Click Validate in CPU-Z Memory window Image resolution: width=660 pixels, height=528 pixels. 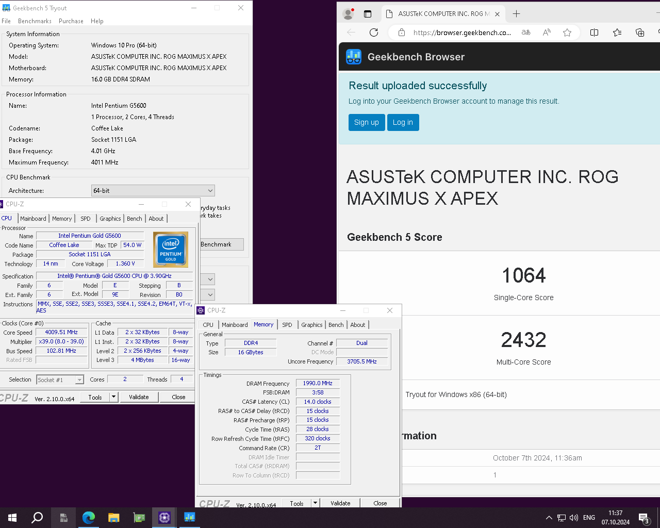[340, 503]
